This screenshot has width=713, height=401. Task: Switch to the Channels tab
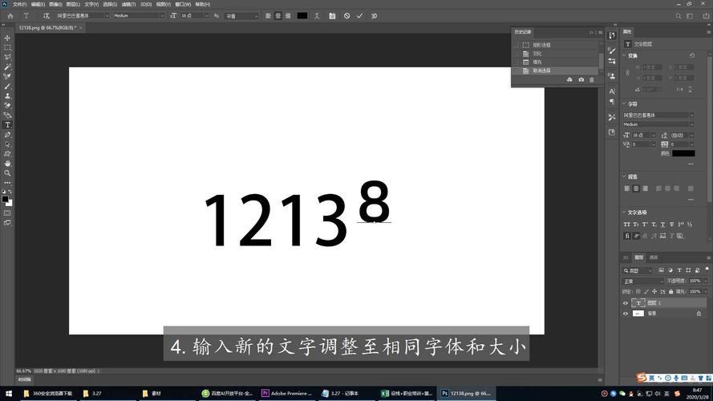(654, 257)
